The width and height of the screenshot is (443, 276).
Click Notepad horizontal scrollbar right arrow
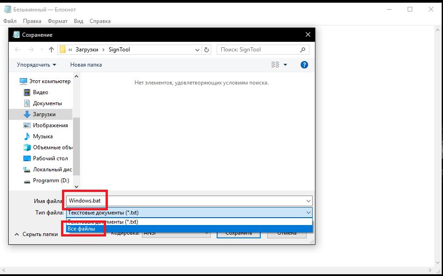(x=430, y=270)
